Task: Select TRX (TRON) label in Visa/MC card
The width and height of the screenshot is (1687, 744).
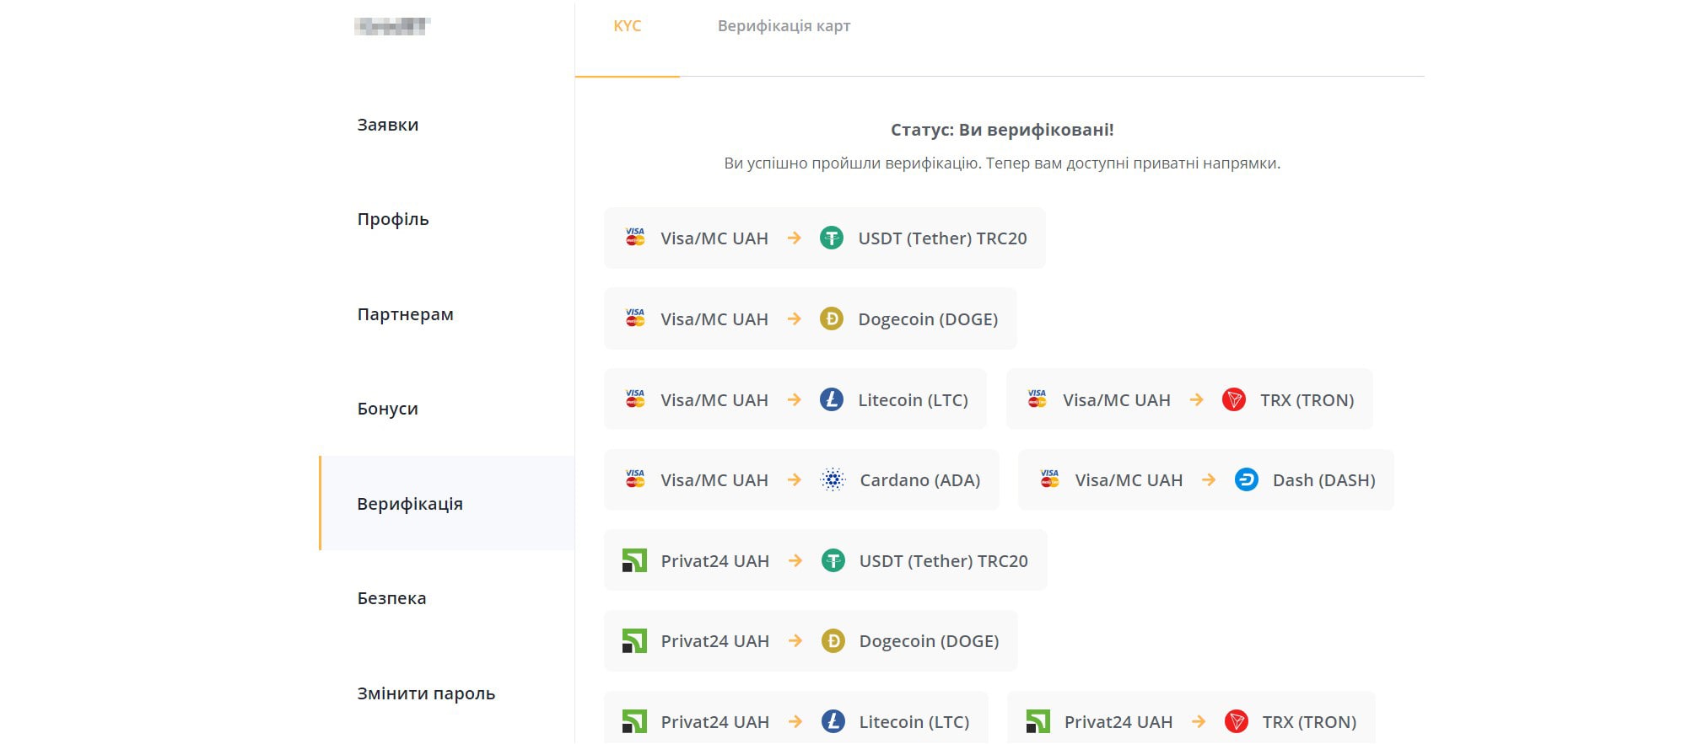Action: point(1307,400)
